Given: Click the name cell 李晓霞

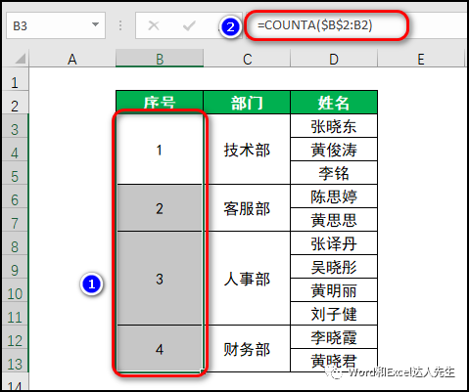Looking at the screenshot, I should coord(334,337).
